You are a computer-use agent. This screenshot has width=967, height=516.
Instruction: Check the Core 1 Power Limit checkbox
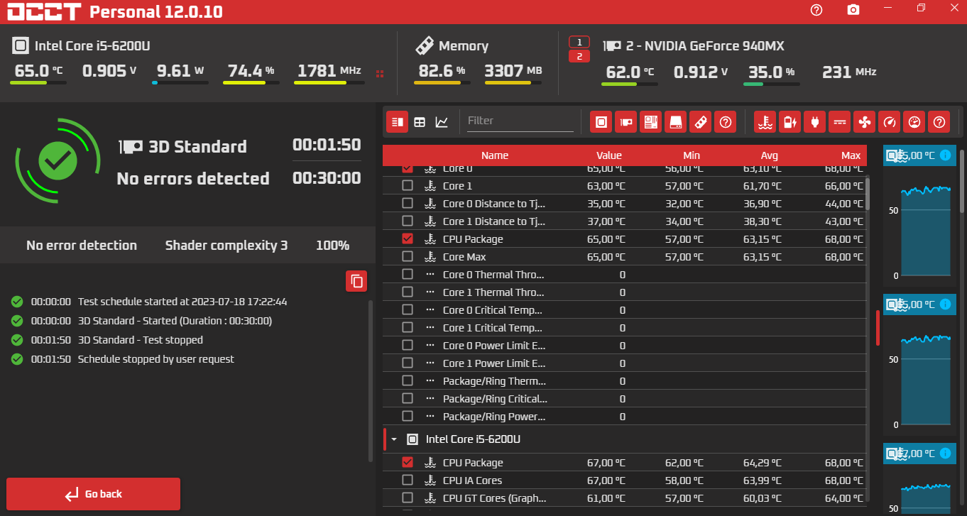408,363
